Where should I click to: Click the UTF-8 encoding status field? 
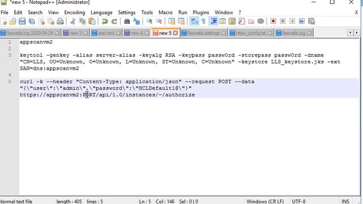299,201
